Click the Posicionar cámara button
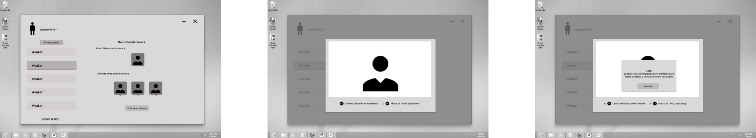The image size is (756, 138). pos(137,108)
